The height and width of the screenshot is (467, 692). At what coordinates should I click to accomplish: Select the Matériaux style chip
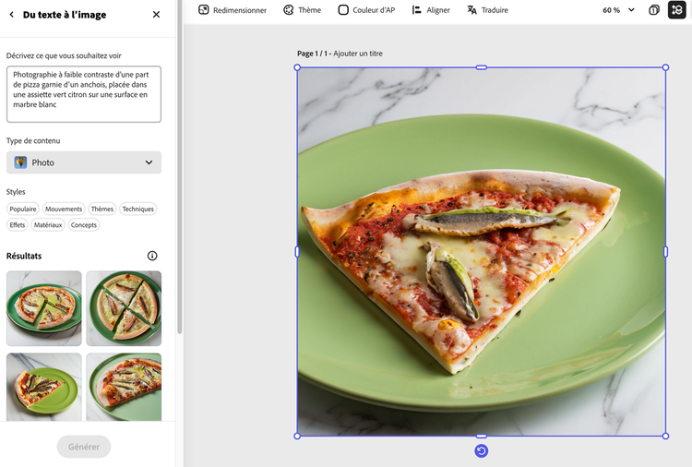pos(48,224)
